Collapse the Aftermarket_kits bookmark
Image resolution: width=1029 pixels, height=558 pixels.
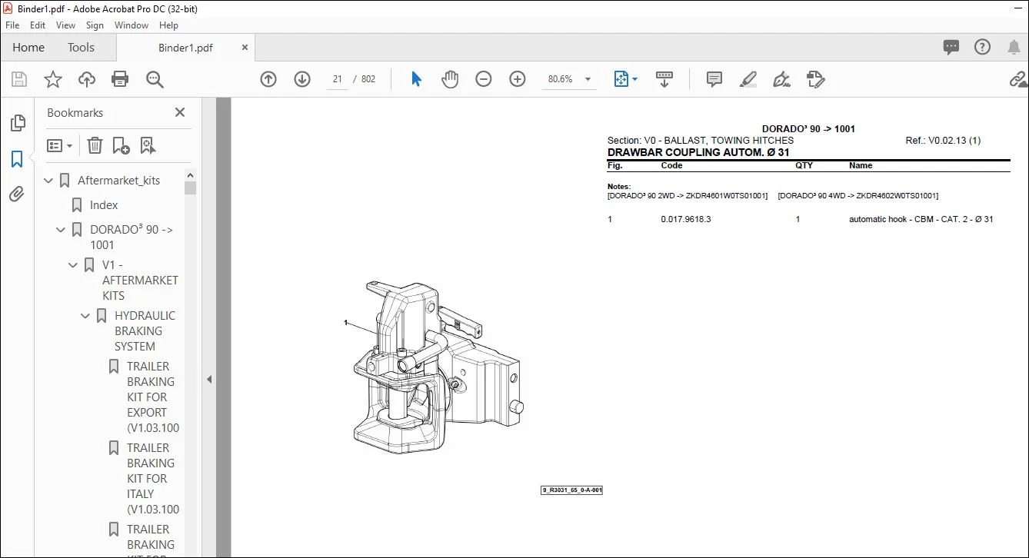[49, 181]
